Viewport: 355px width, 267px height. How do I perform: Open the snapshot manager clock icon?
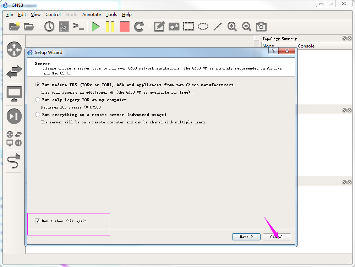pyautogui.click(x=49, y=27)
